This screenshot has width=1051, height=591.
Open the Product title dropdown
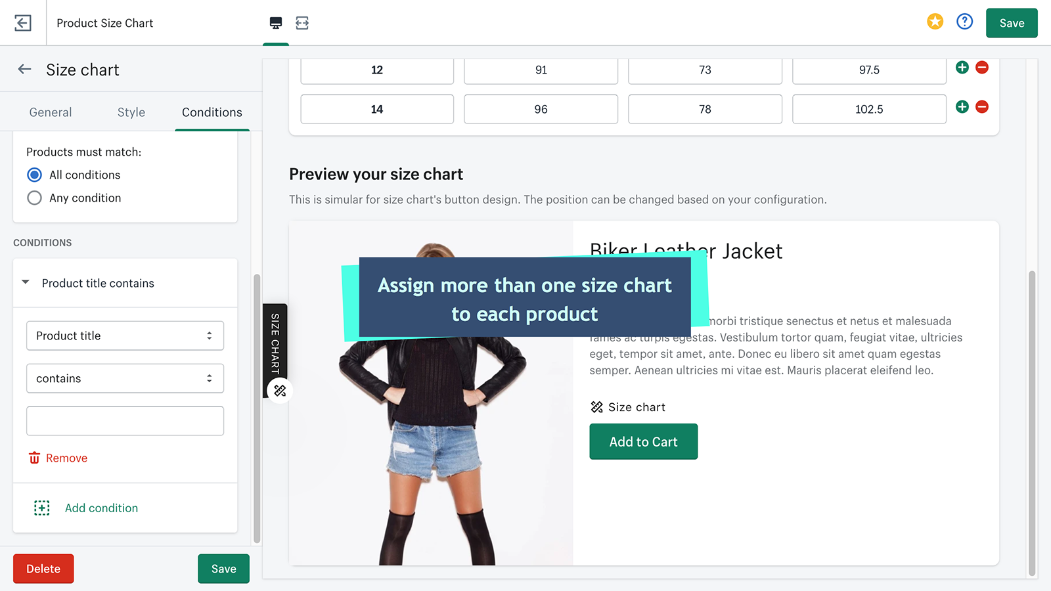coord(125,336)
